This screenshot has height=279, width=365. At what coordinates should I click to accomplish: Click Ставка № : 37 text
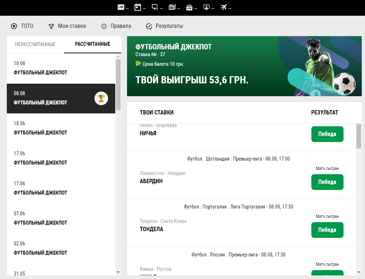pyautogui.click(x=150, y=54)
